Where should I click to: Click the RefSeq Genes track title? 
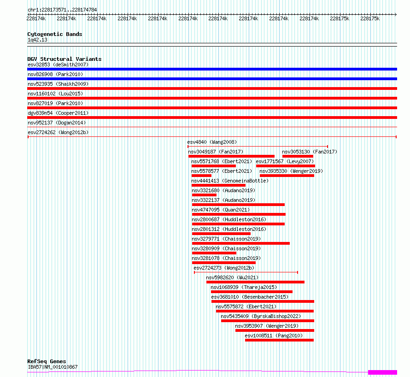(x=47, y=361)
